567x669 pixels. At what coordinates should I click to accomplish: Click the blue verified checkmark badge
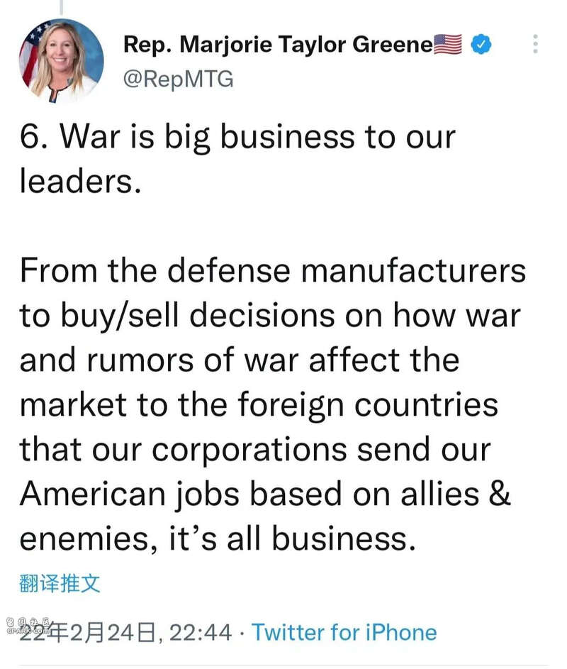pyautogui.click(x=481, y=45)
